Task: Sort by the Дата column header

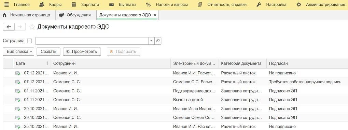Action: coord(32,63)
